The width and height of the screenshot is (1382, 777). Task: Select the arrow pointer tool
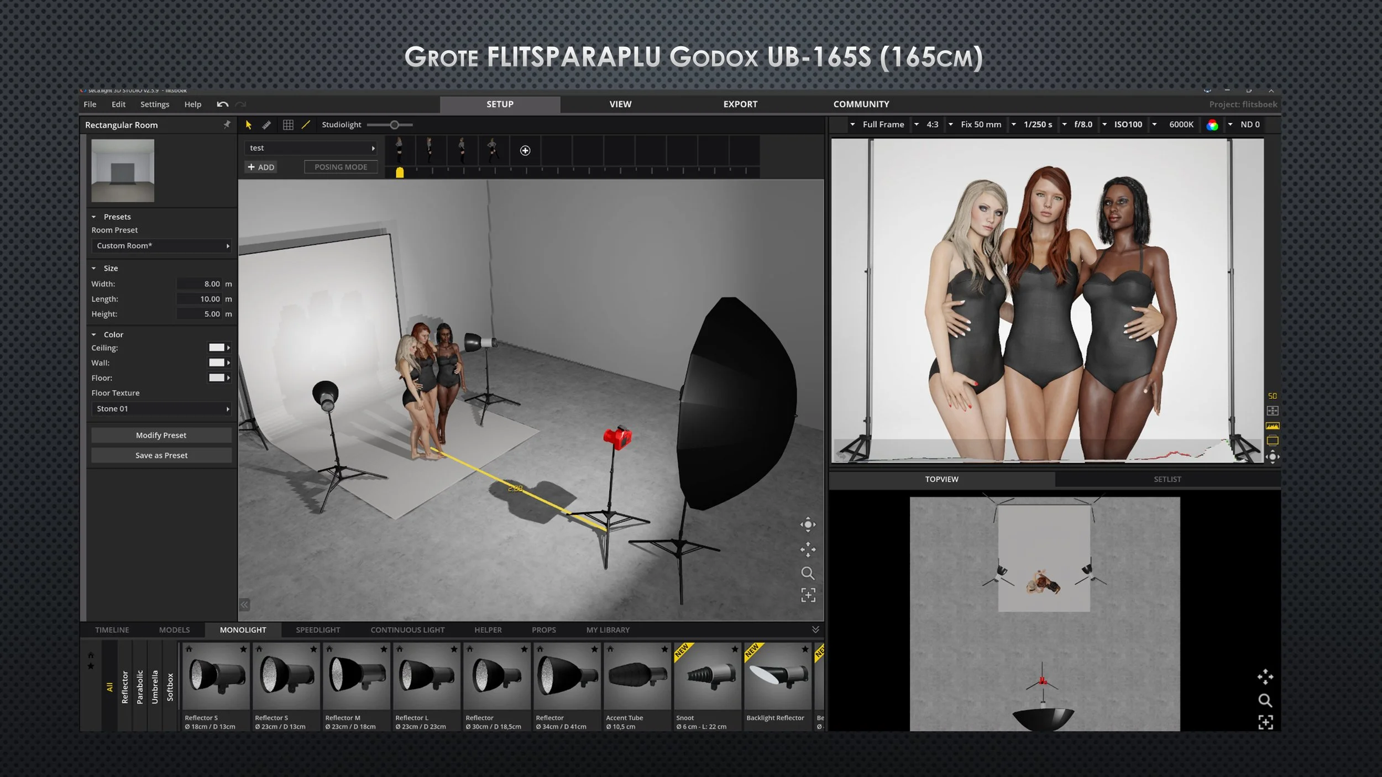248,125
